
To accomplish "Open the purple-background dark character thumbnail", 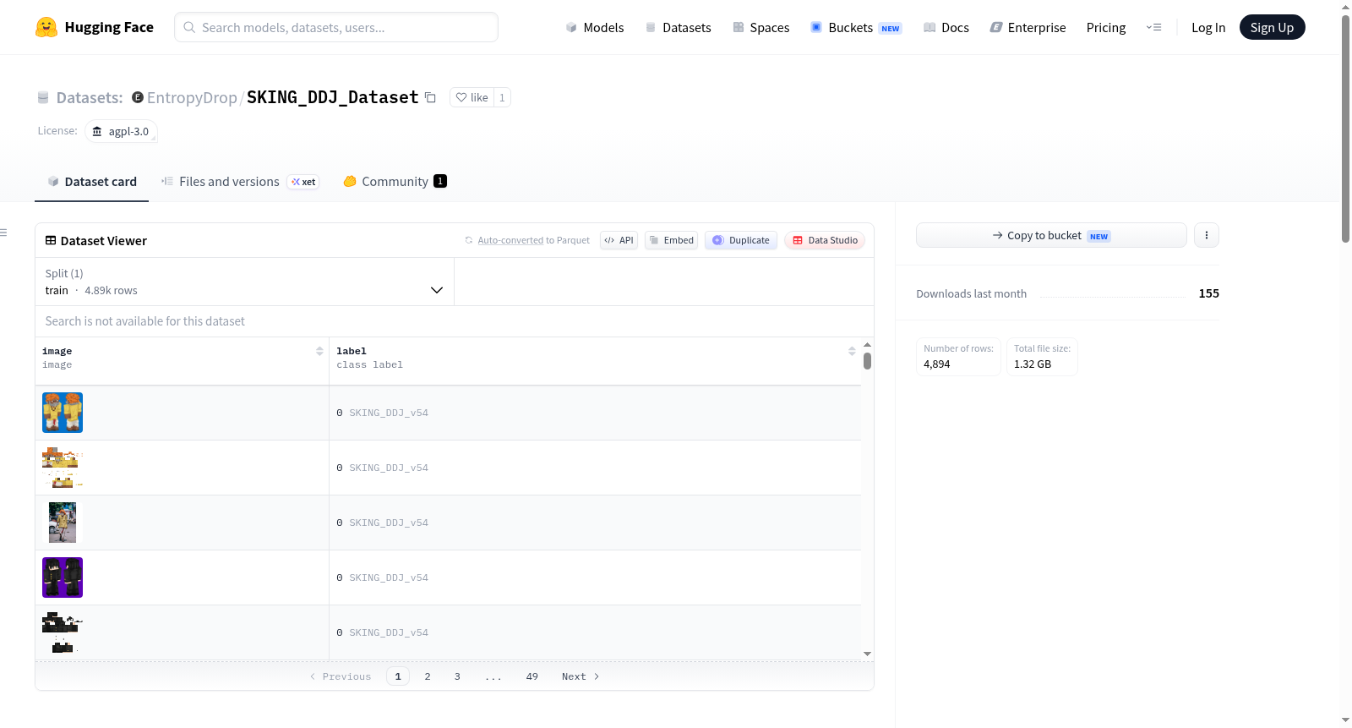I will [63, 577].
